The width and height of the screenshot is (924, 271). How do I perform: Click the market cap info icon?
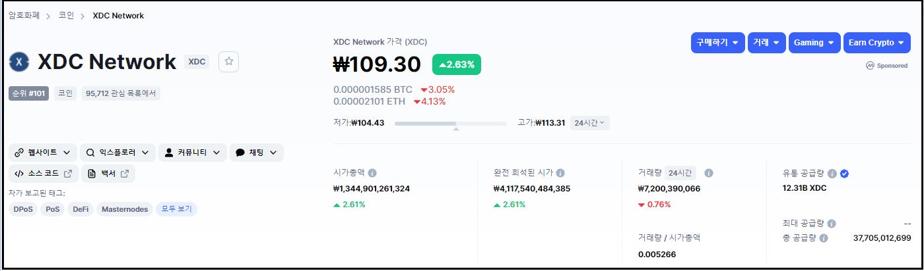tap(372, 173)
